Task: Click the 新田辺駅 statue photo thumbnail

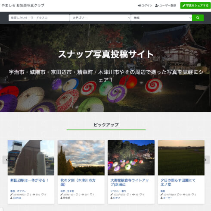Action: pos(31,158)
